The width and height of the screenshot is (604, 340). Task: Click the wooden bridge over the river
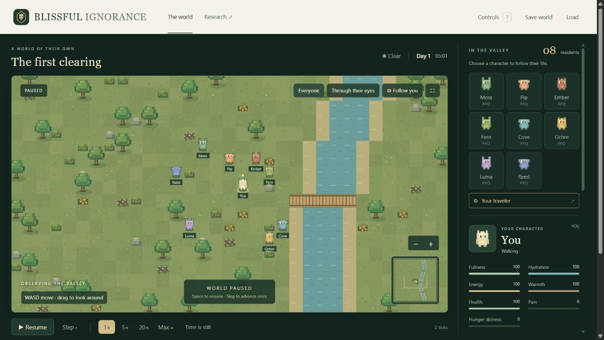[x=323, y=201]
